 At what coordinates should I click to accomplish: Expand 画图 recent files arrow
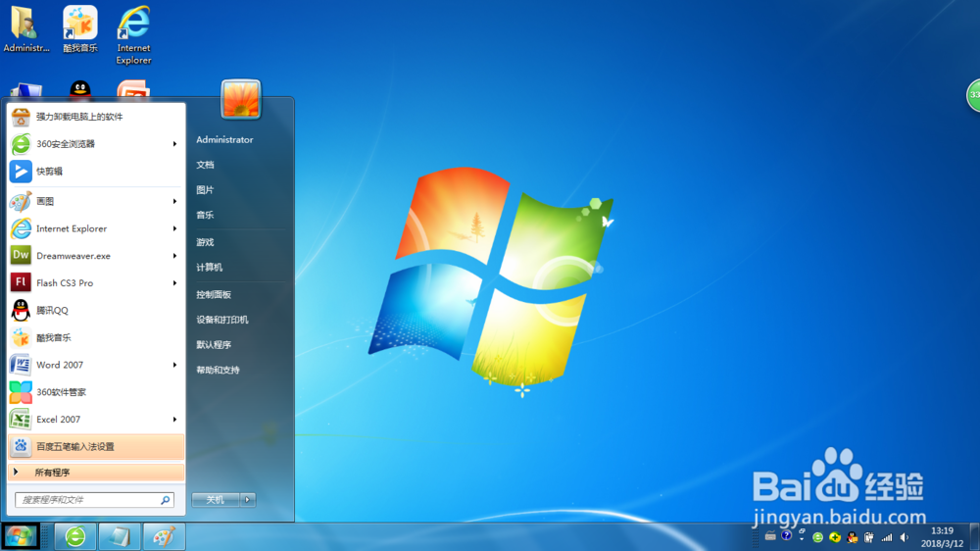click(175, 201)
